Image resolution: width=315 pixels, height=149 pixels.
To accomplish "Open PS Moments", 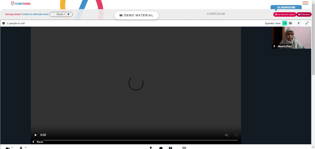I will coord(304,14).
